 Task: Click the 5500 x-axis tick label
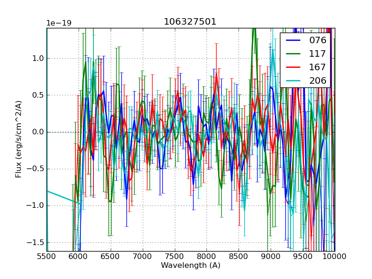tap(46, 256)
